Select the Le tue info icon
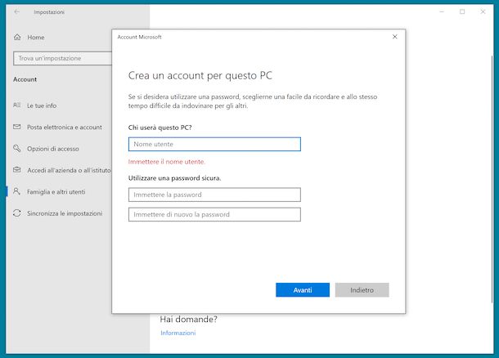This screenshot has height=358, width=499. pyautogui.click(x=17, y=105)
